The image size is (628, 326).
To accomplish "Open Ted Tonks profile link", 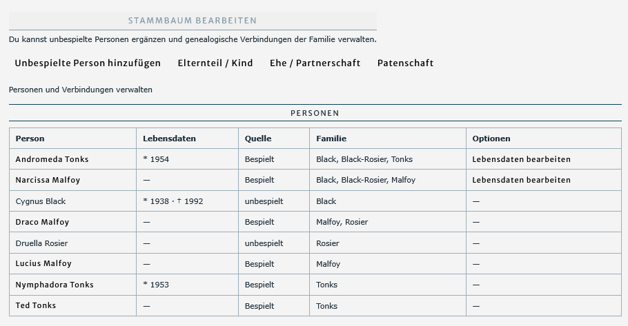I will [36, 305].
